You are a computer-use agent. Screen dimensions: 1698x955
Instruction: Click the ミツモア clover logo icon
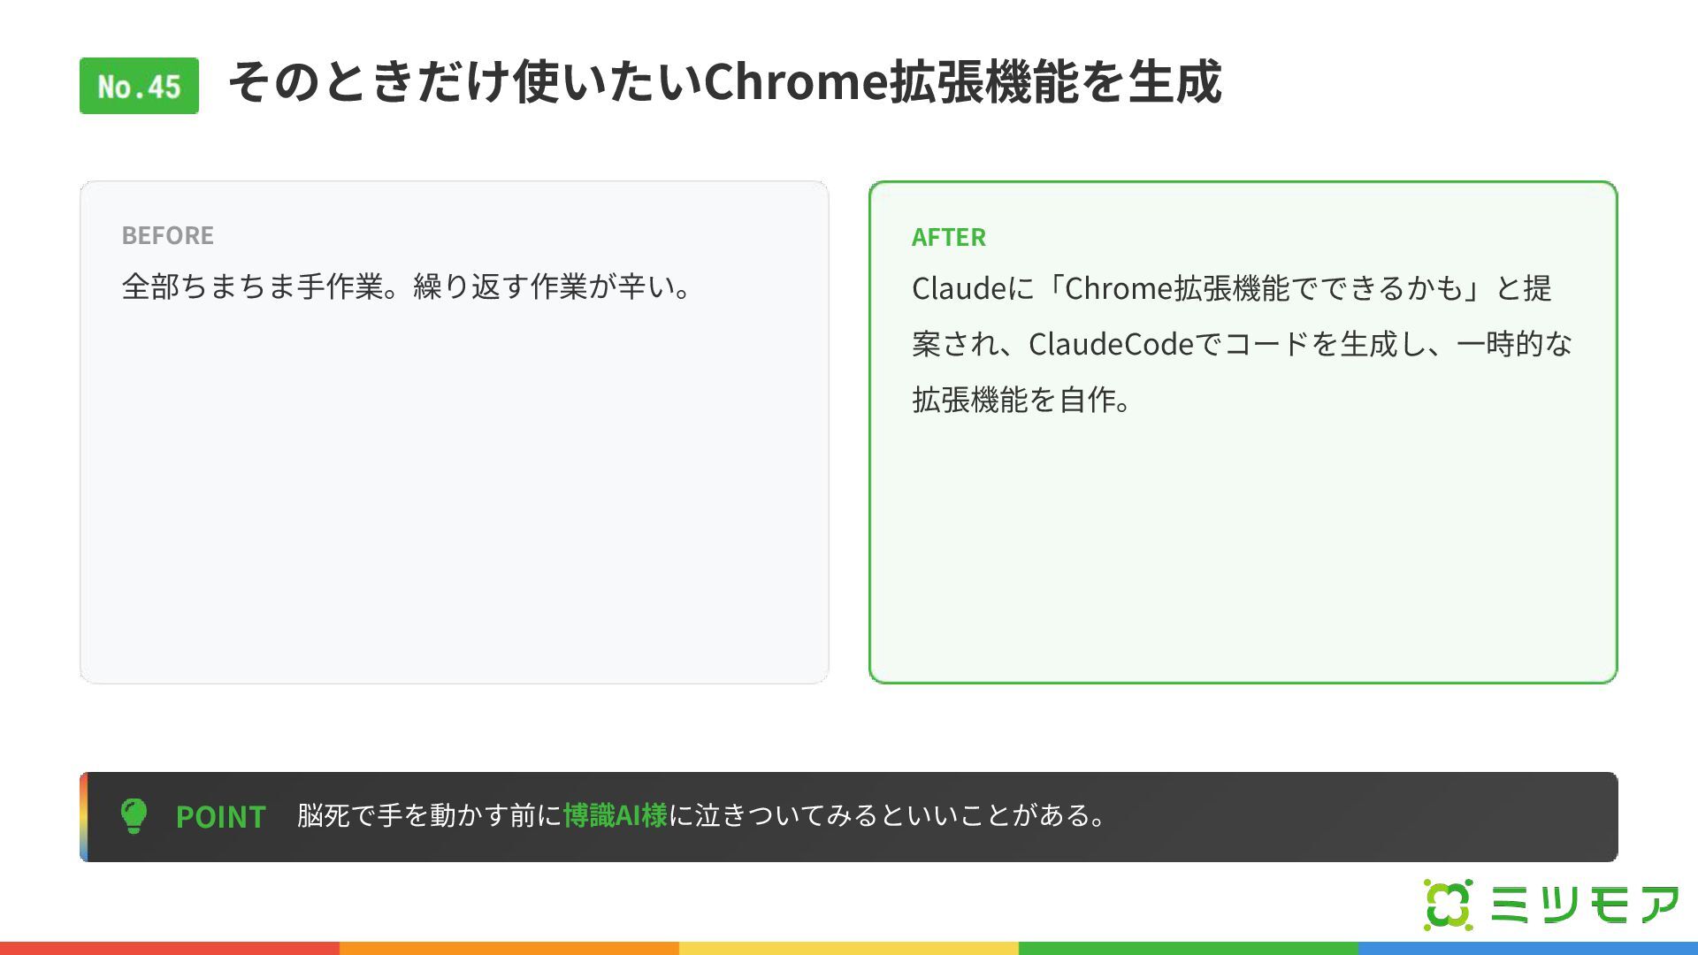[x=1449, y=905]
